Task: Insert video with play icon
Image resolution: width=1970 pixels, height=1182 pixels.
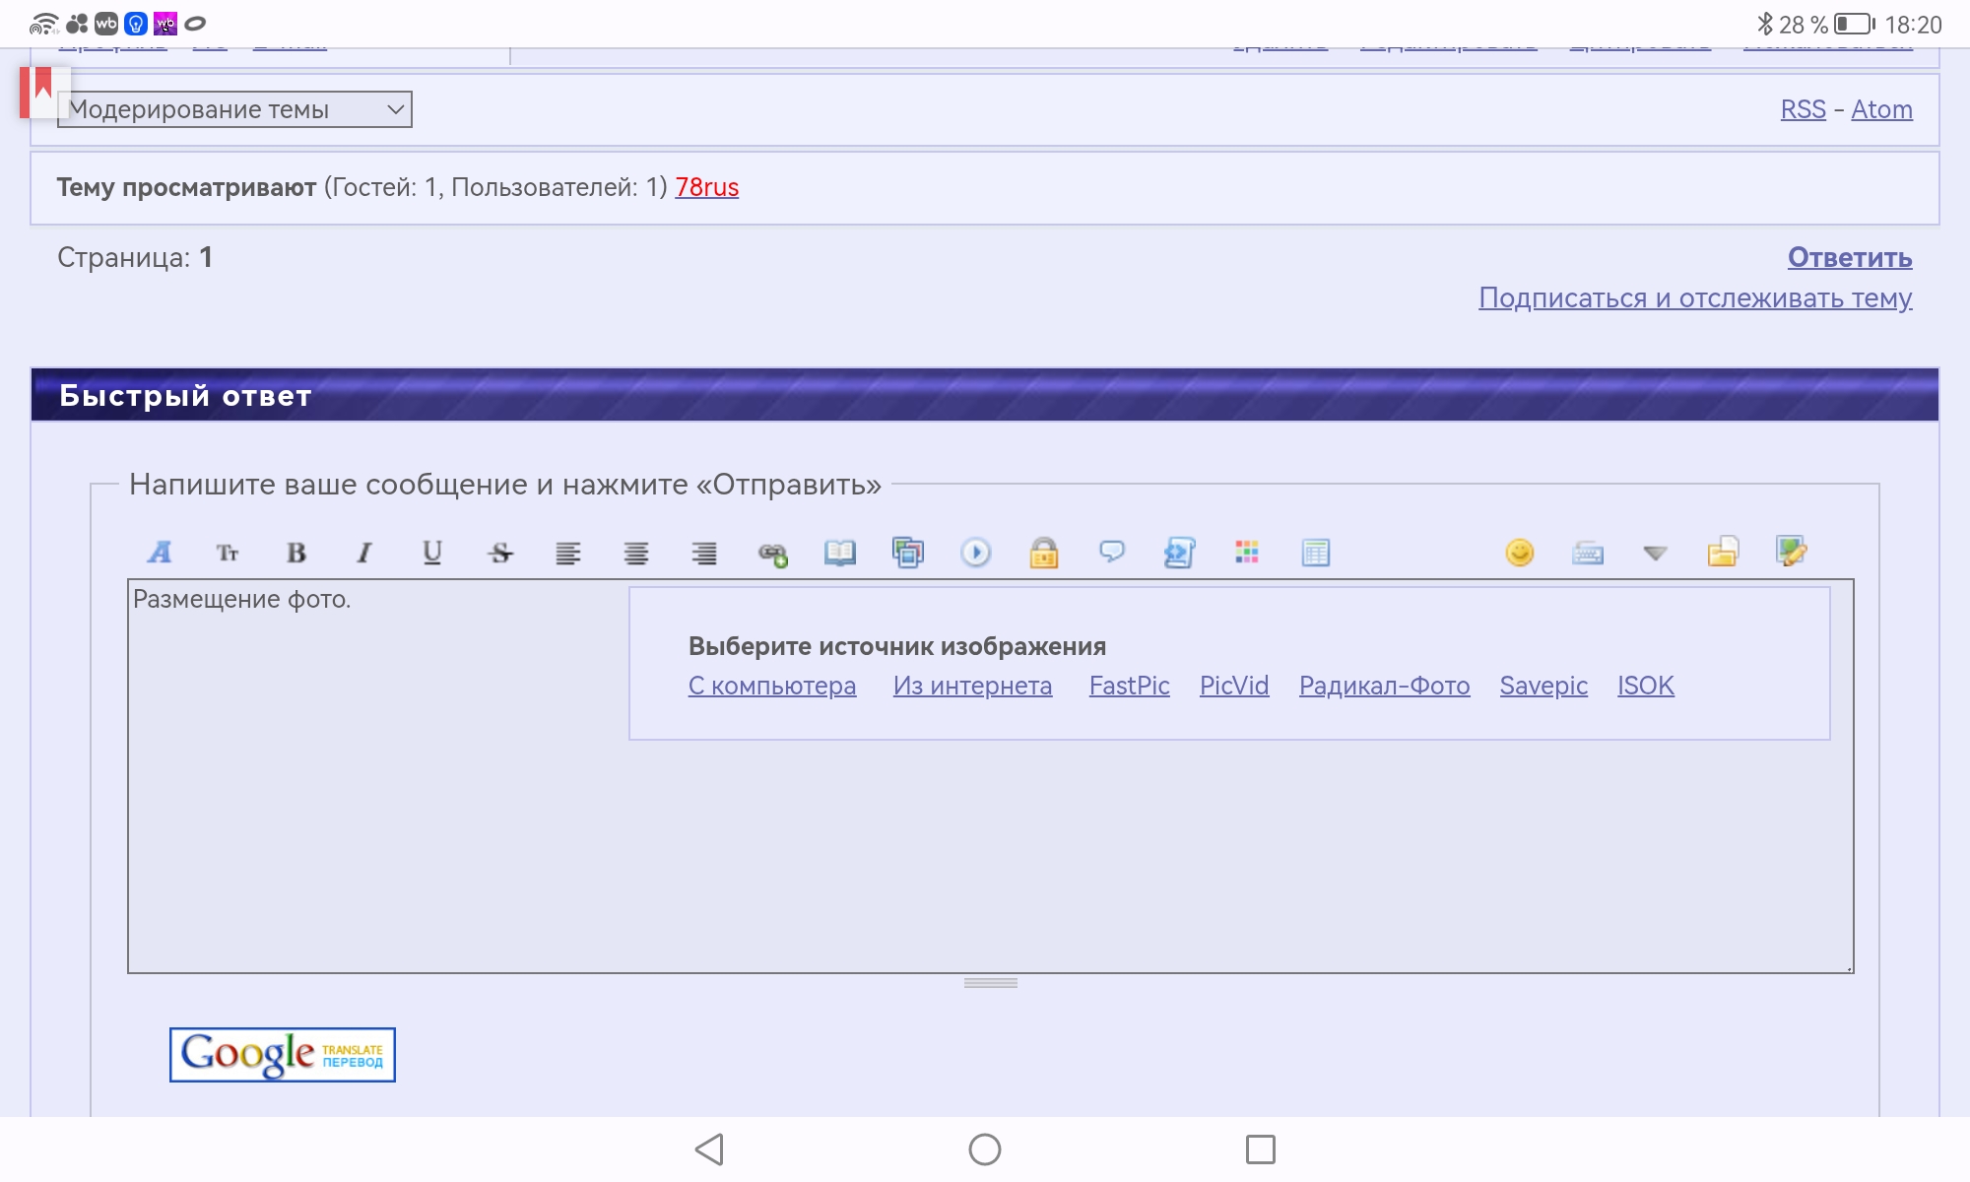Action: point(976,553)
